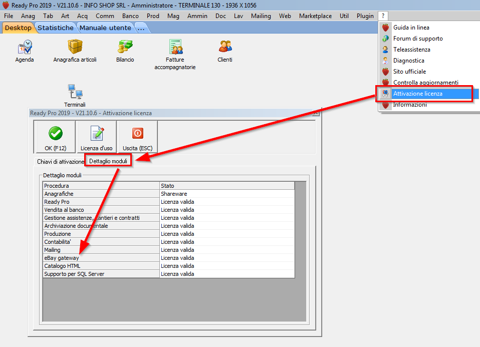Viewport: 480px width, 347px height.
Task: Click the Procedura column header
Action: (x=101, y=186)
